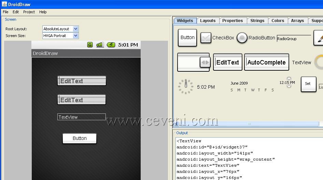Click the Set button widget in palette
This screenshot has height=180, width=323.
tap(309, 84)
